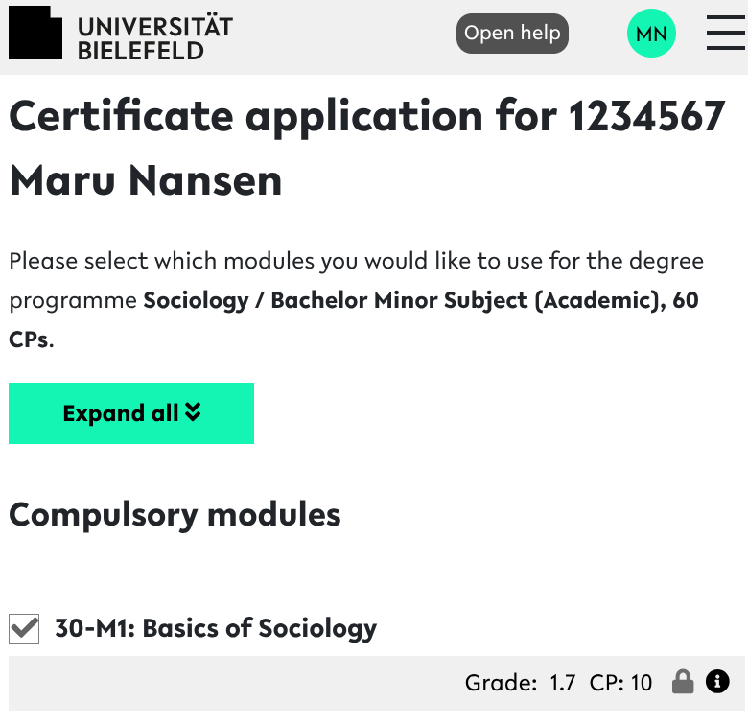Click the grey module details row background

coord(240,683)
